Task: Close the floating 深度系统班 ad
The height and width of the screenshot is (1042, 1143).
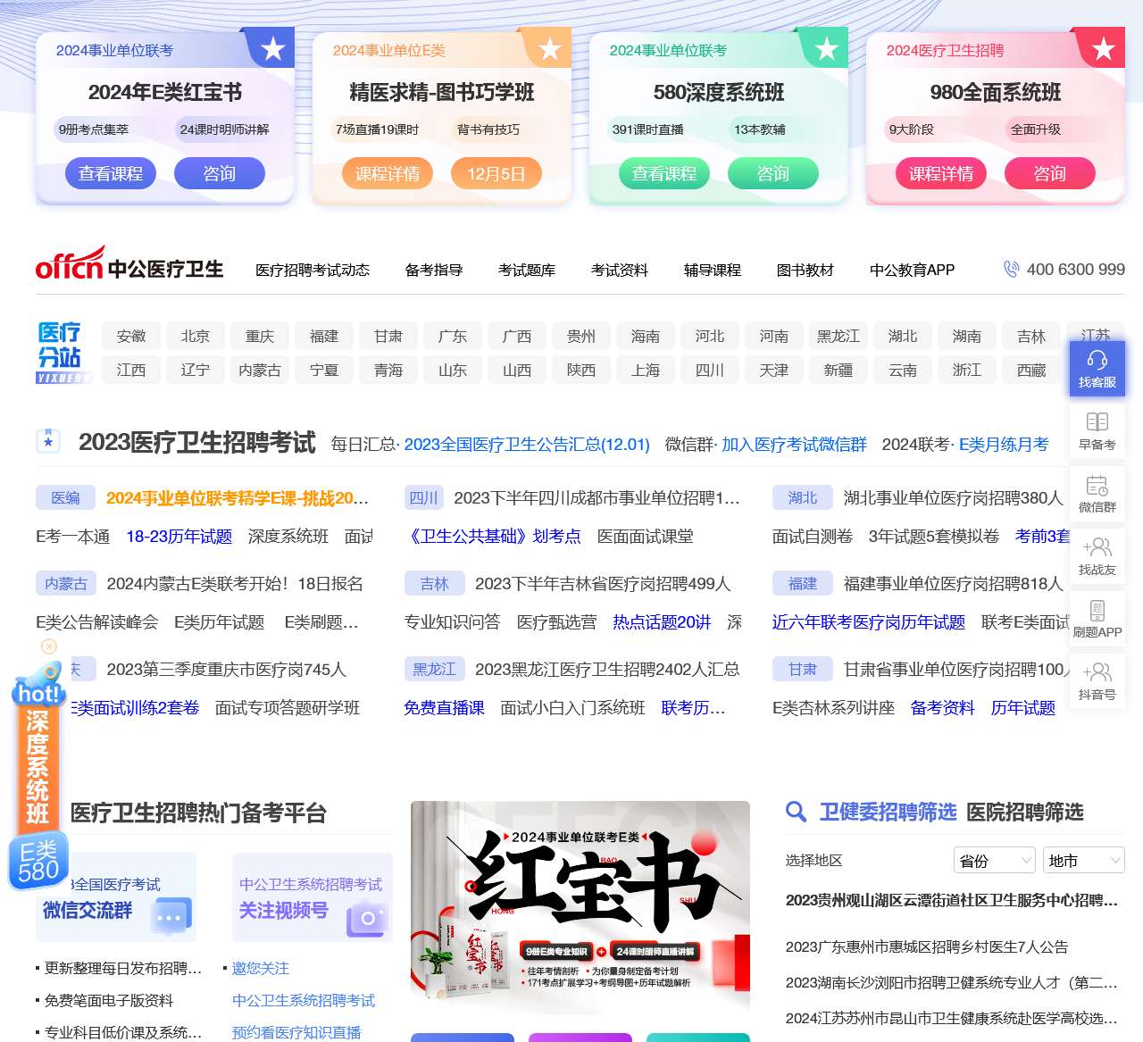Action: (49, 646)
